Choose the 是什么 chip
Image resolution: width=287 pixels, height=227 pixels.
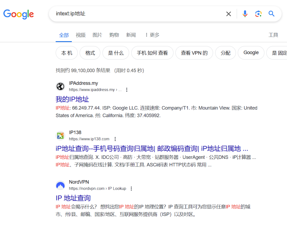pos(116,53)
